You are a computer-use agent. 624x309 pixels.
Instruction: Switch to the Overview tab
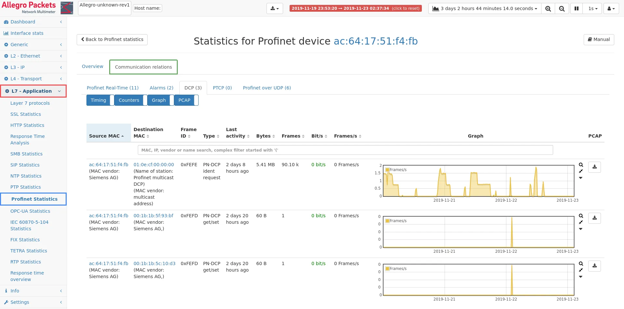92,66
